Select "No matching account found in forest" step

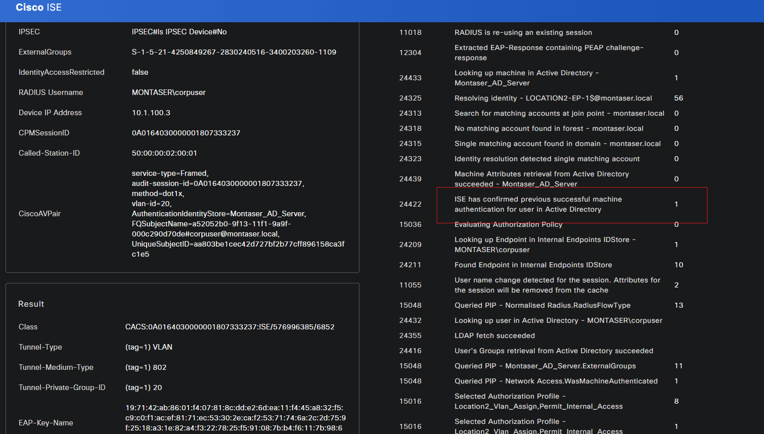[x=549, y=128]
